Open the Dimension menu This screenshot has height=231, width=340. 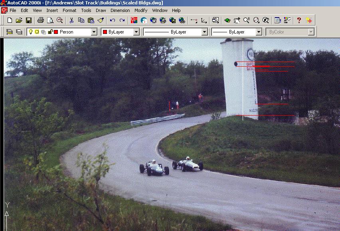coord(120,10)
